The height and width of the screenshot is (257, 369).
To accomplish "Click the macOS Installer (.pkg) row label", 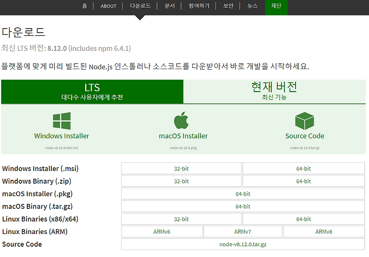I will click(37, 194).
